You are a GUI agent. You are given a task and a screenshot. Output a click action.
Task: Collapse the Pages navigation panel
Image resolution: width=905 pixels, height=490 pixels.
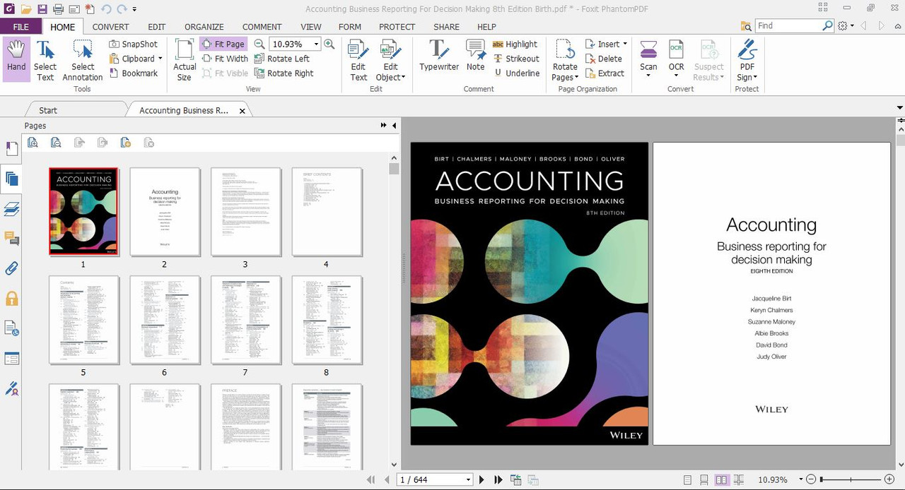pyautogui.click(x=394, y=126)
